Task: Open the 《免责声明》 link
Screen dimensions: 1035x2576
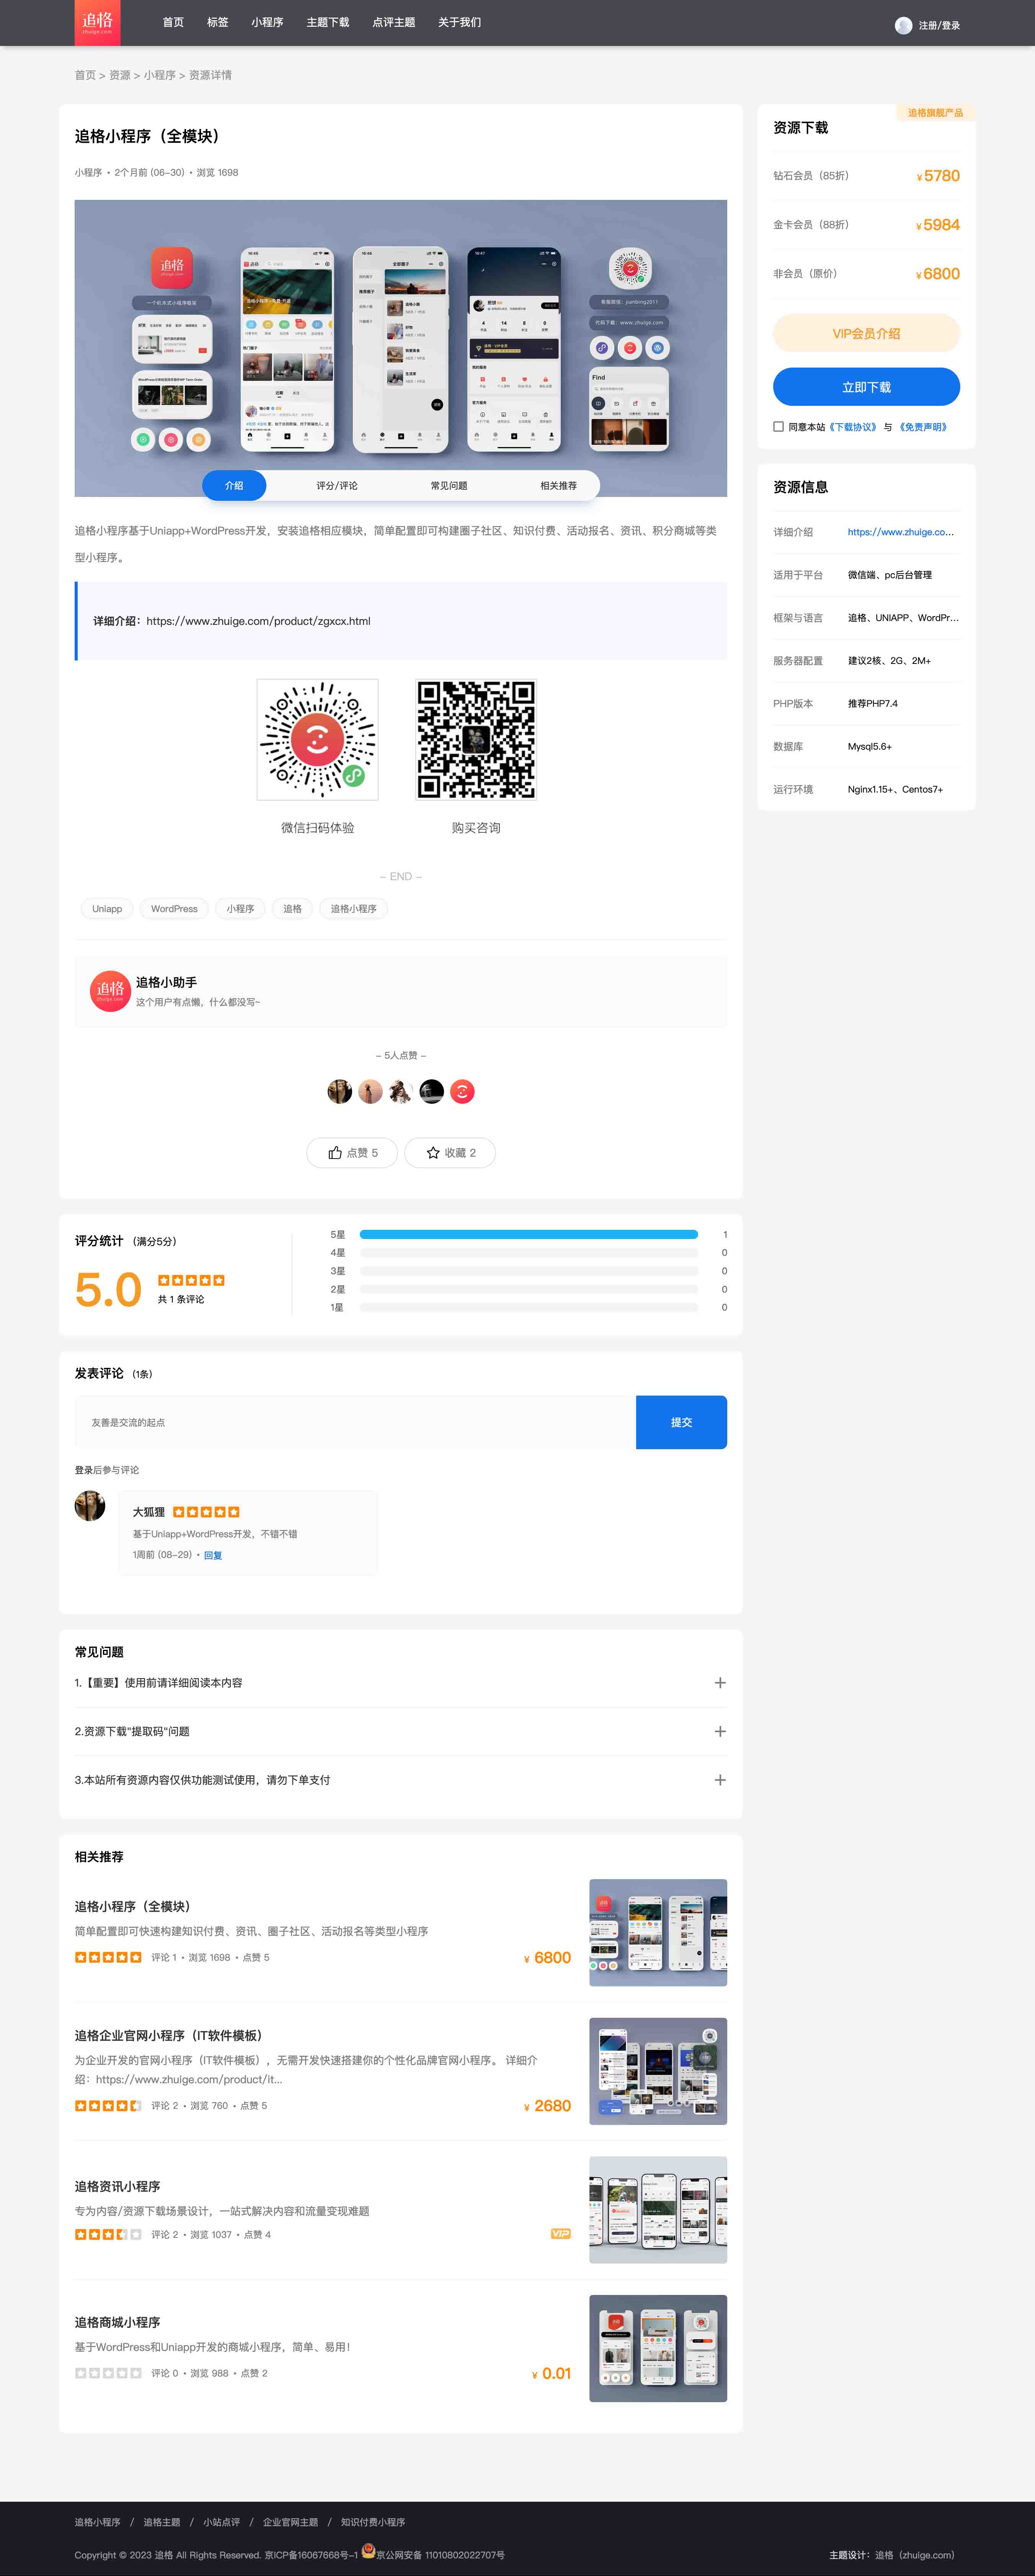Action: (922, 427)
